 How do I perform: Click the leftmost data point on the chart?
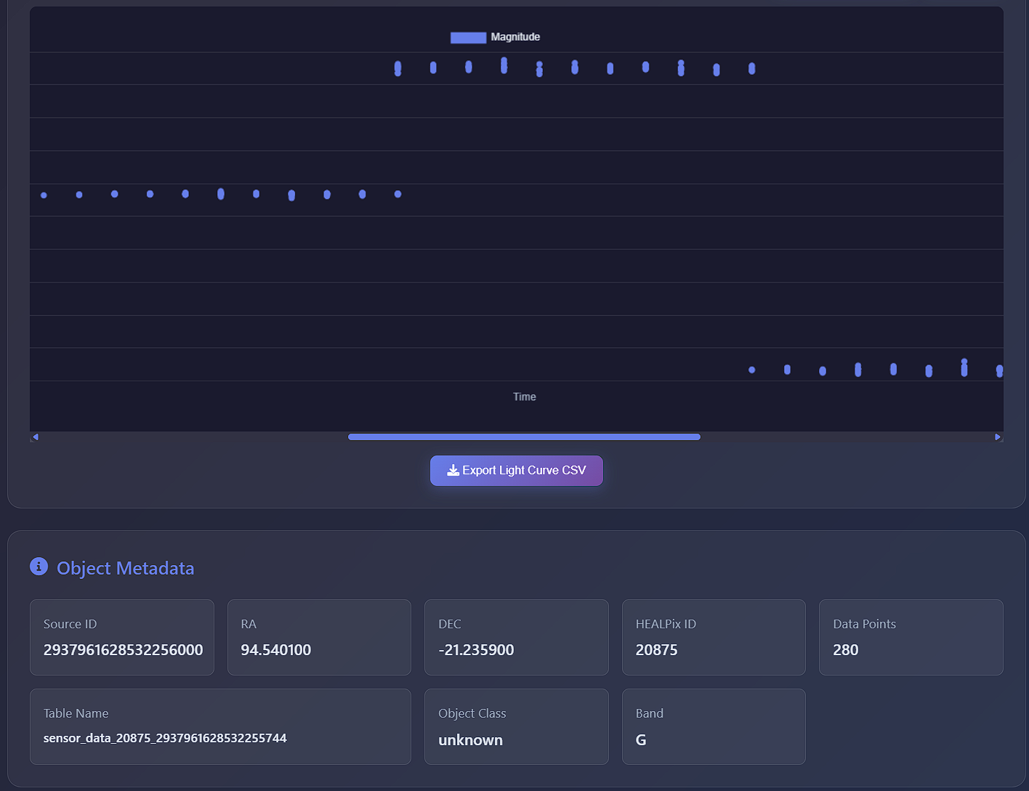click(44, 195)
